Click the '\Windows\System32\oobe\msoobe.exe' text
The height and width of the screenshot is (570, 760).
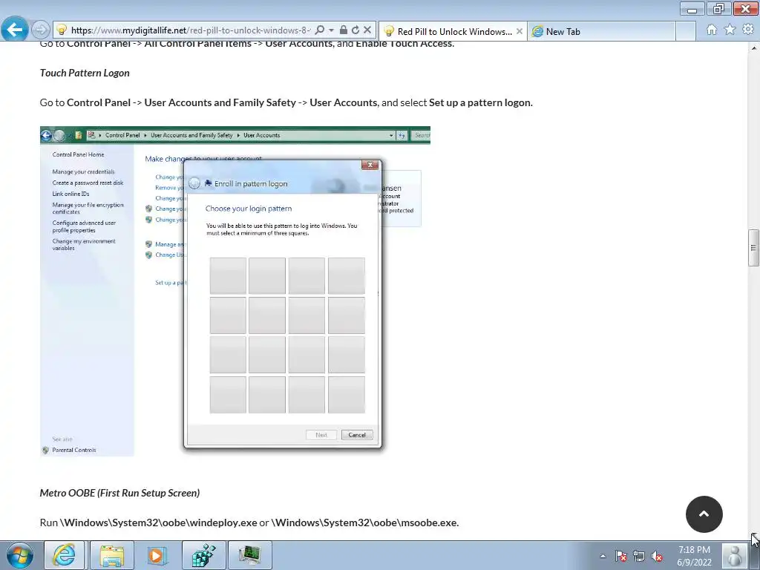(x=364, y=522)
